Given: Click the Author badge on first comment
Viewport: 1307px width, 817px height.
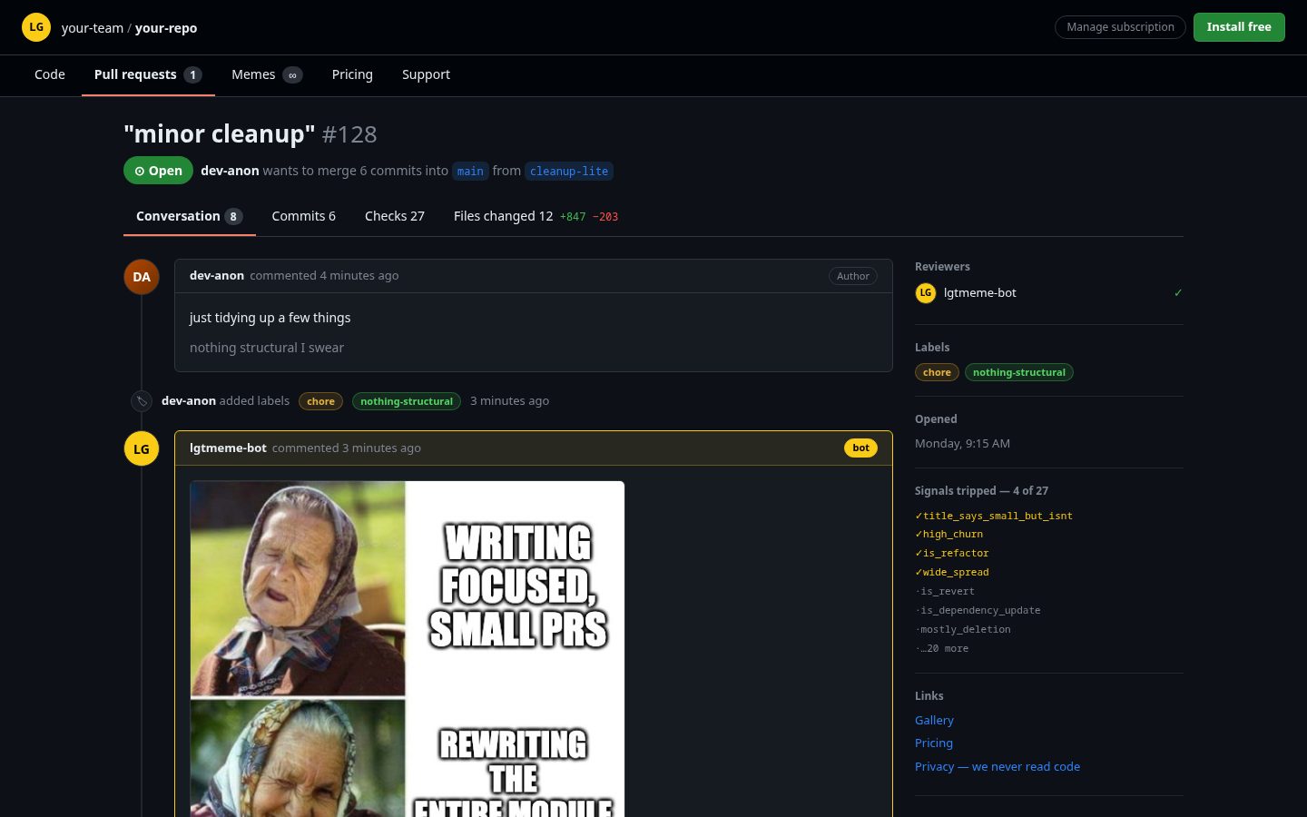Looking at the screenshot, I should pos(853,276).
